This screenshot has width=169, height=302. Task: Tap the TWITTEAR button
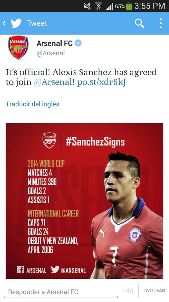[154, 291]
